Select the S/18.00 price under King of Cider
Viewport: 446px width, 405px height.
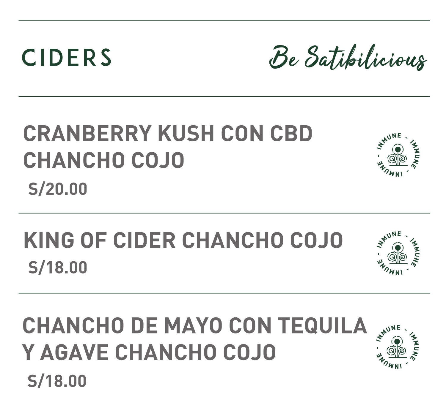coord(58,268)
